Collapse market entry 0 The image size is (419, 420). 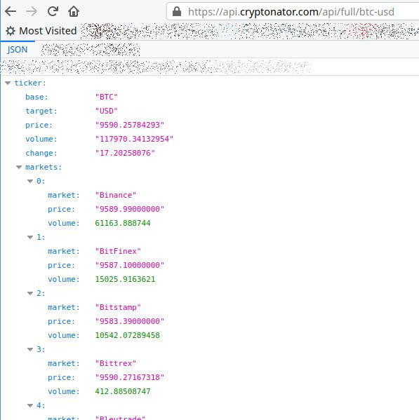30,182
